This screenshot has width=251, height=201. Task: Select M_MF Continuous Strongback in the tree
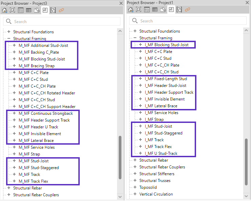pyautogui.click(x=45, y=113)
